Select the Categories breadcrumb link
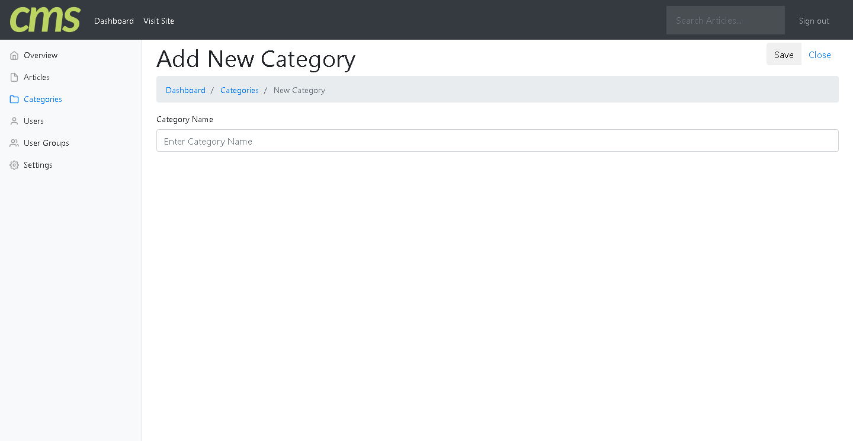Screen dimensions: 853x441 coord(239,90)
